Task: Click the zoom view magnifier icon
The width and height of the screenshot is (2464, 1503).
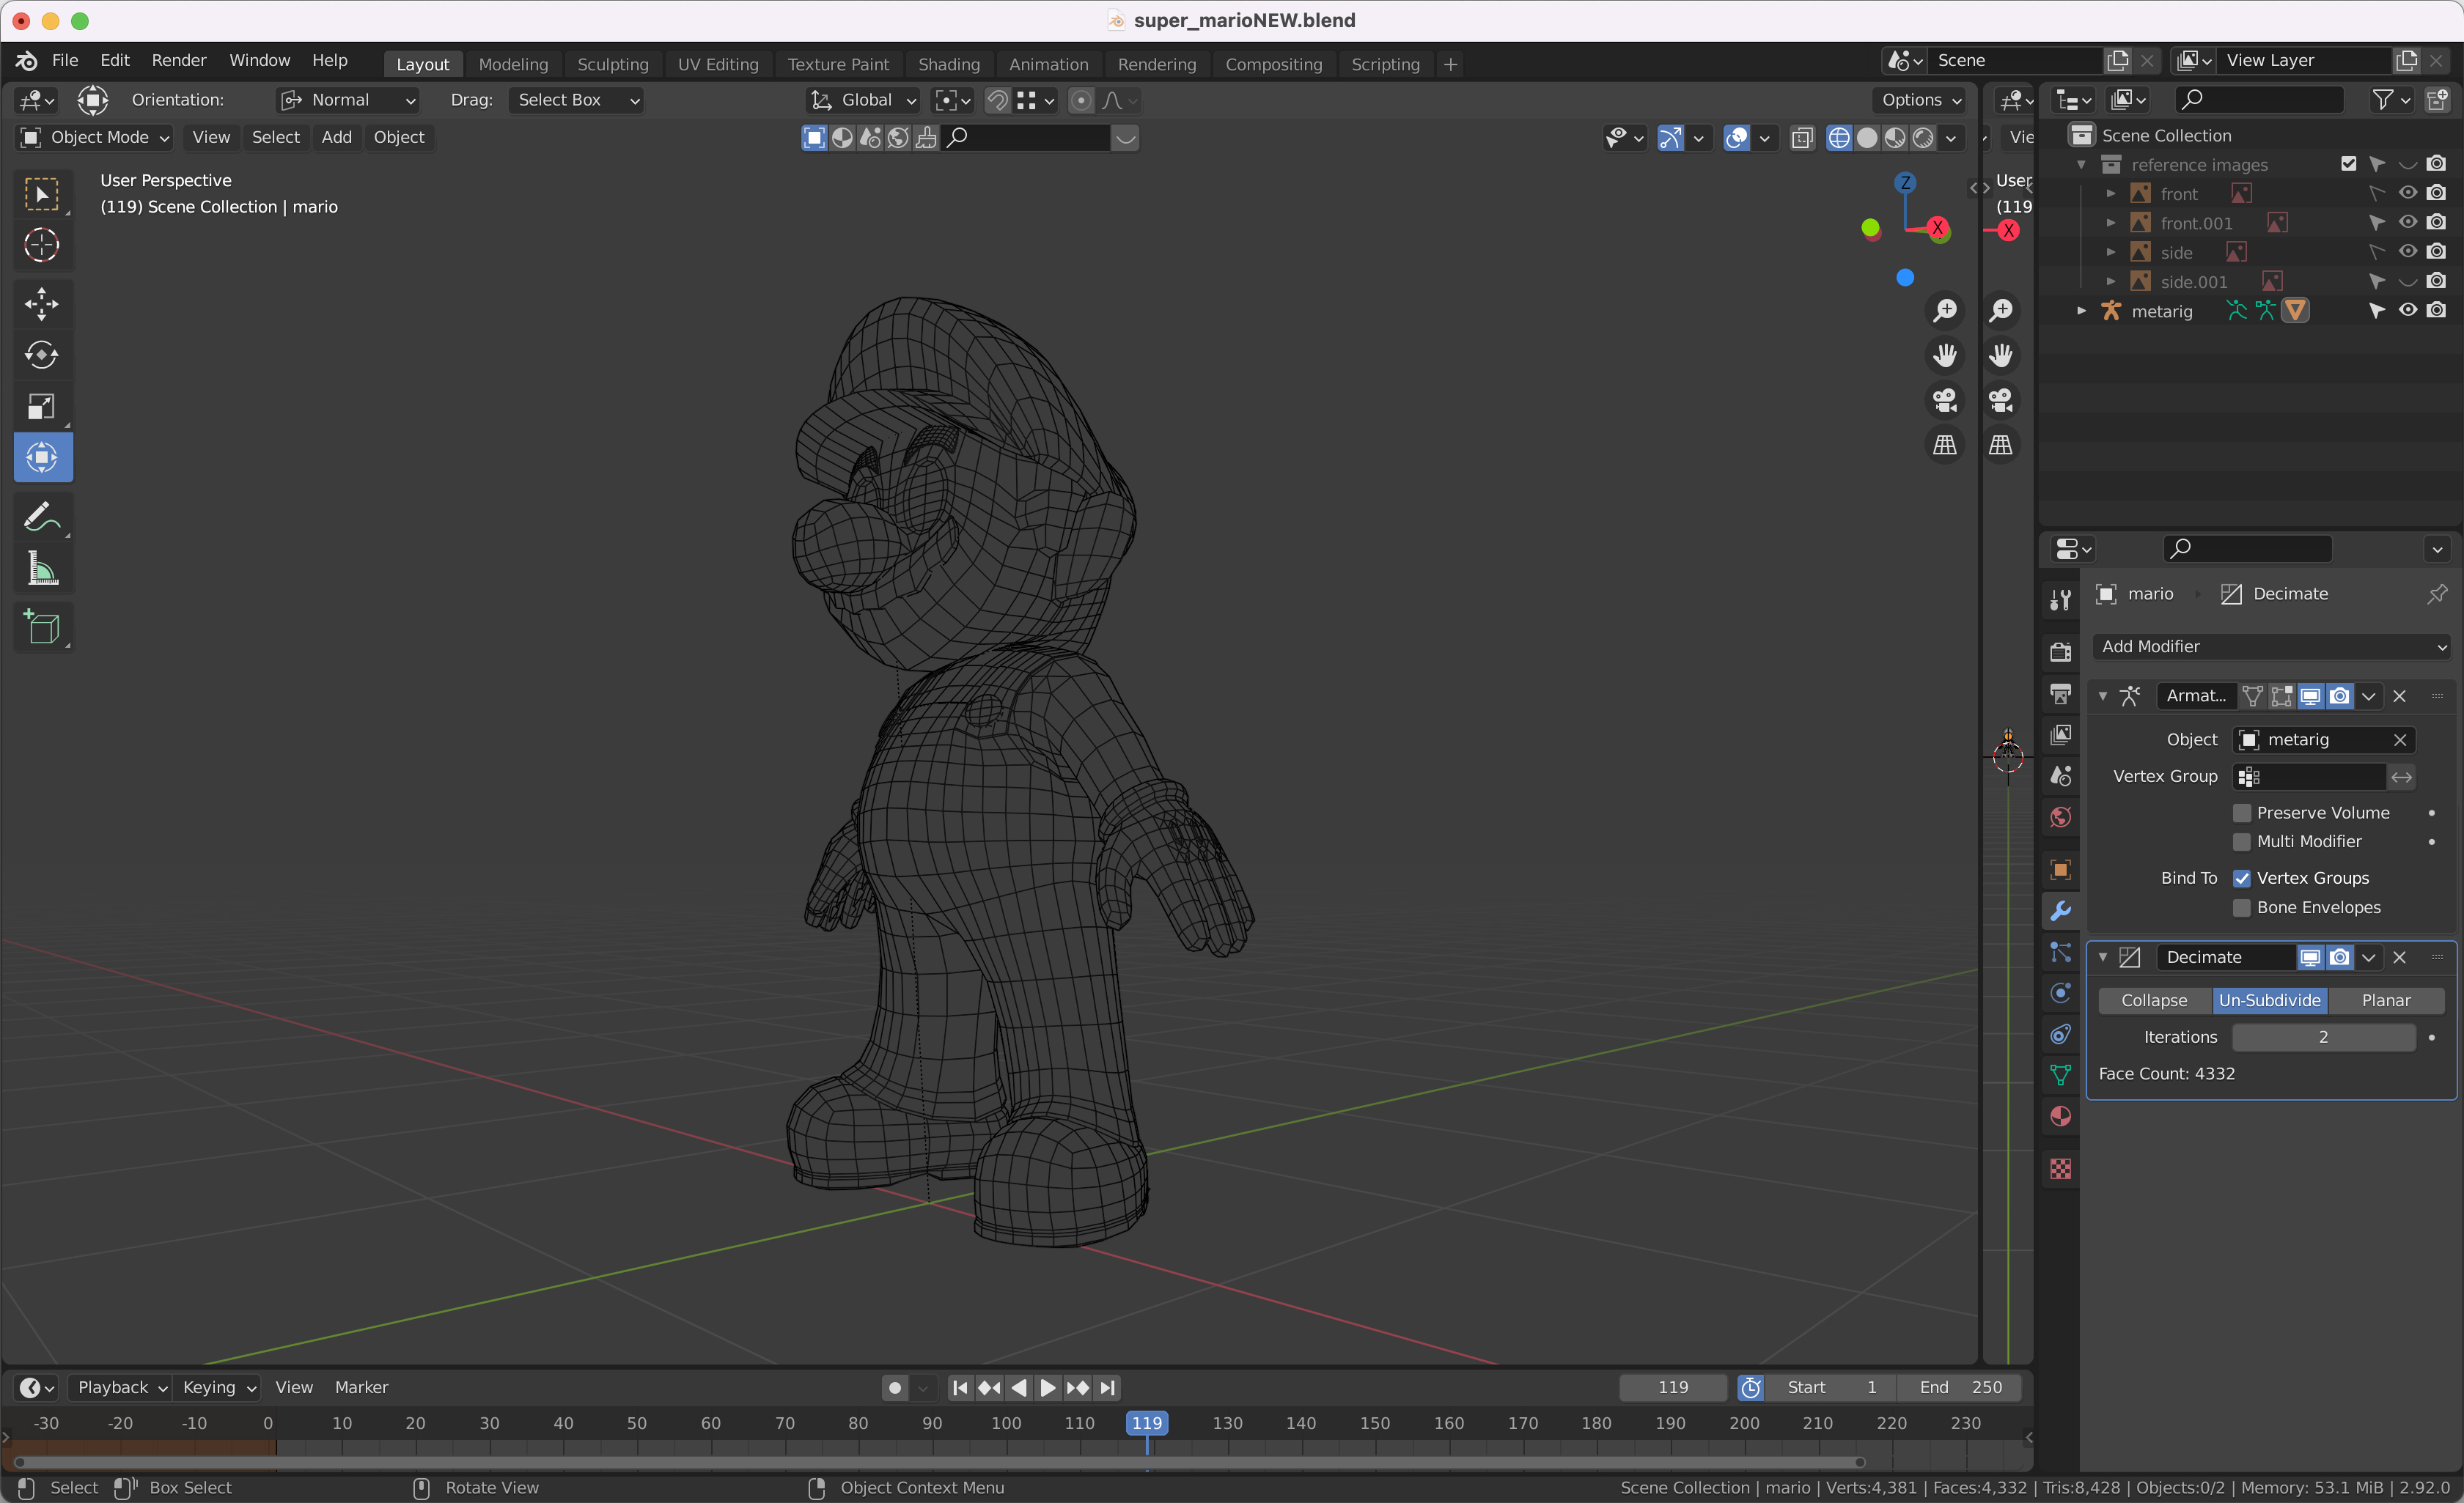Action: click(x=1945, y=311)
